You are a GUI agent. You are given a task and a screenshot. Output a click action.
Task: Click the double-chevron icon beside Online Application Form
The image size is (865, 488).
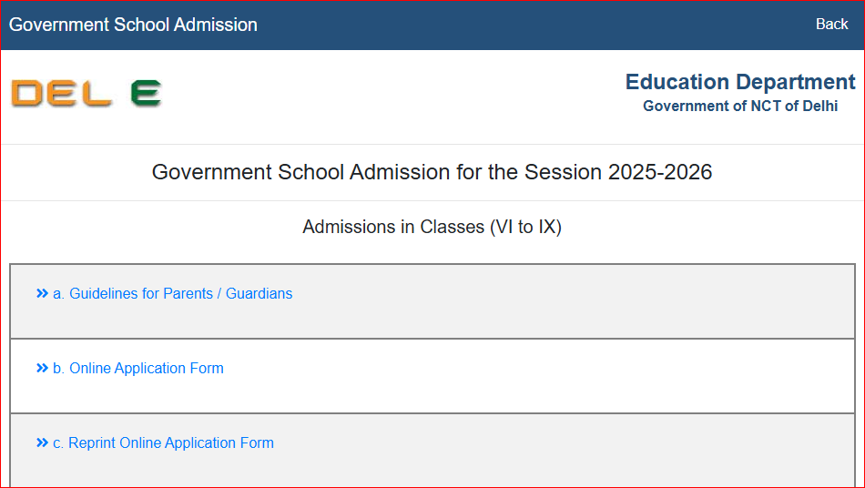click(42, 368)
